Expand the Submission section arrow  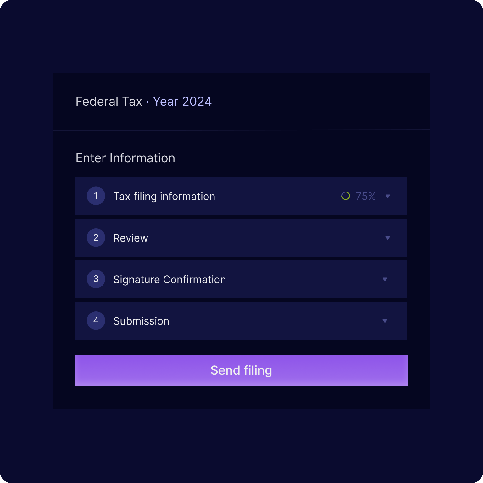tap(385, 321)
